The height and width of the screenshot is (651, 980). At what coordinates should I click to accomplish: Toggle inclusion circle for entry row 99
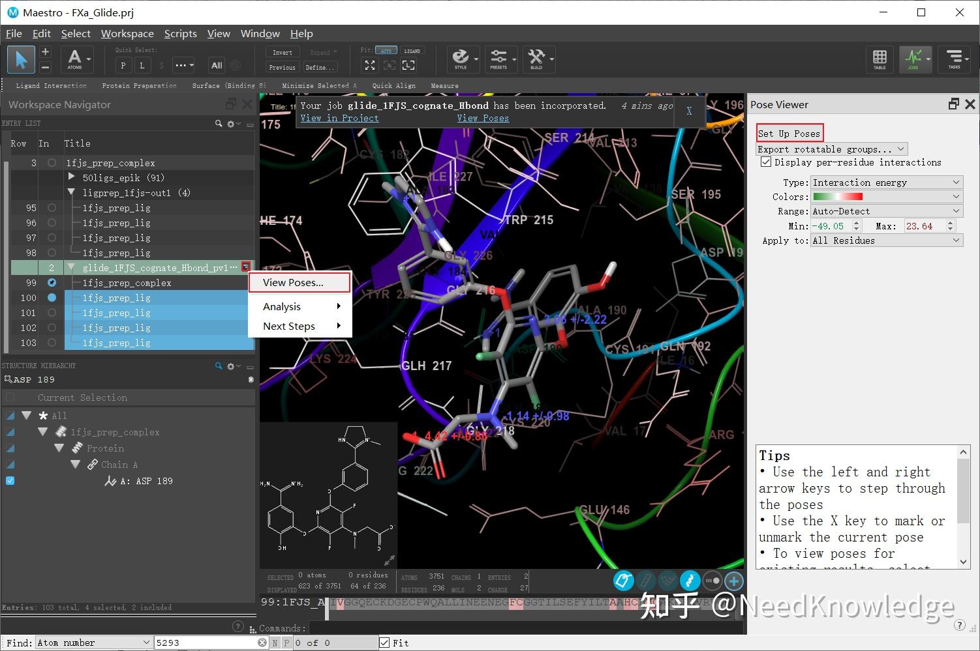(x=52, y=282)
